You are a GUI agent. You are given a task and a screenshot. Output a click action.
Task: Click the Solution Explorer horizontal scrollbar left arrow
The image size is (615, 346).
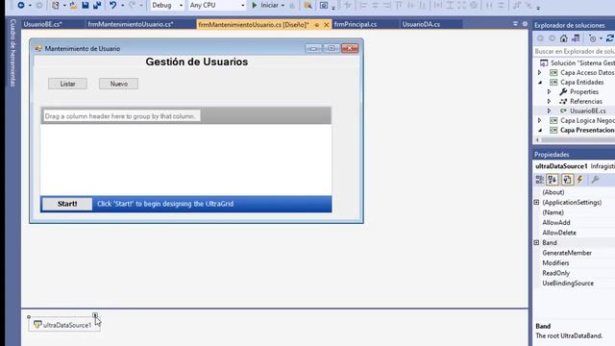(x=537, y=139)
